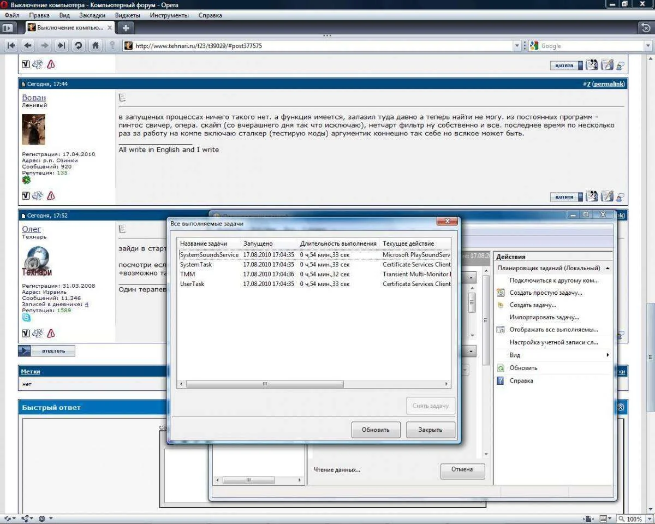Go back using the Back arrow
Screen dimensions: 655x524
[28, 46]
